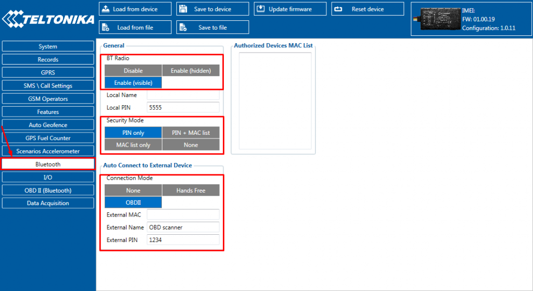The width and height of the screenshot is (533, 291).
Task: Click the Save to device icon
Action: pyautogui.click(x=183, y=9)
